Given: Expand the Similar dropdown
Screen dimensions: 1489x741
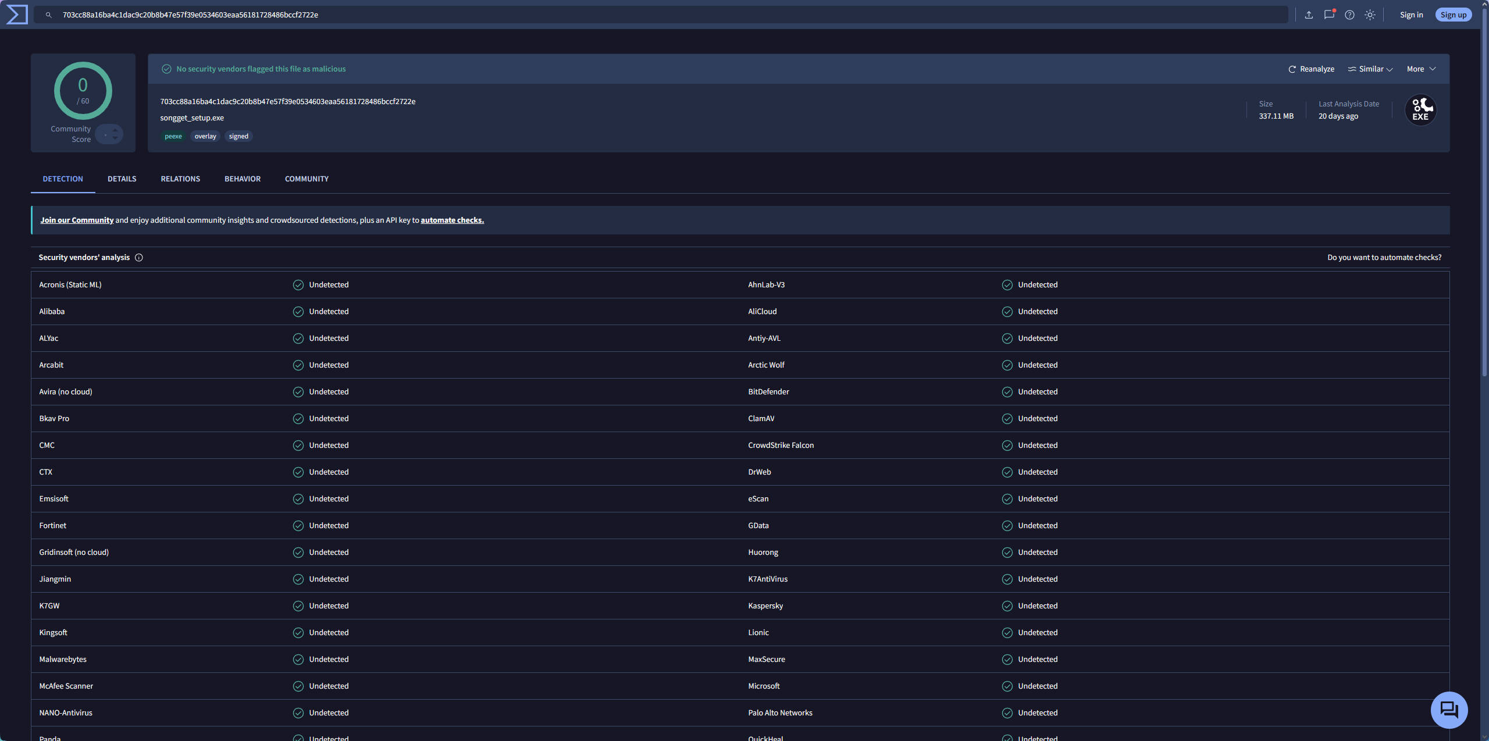Looking at the screenshot, I should tap(1370, 69).
